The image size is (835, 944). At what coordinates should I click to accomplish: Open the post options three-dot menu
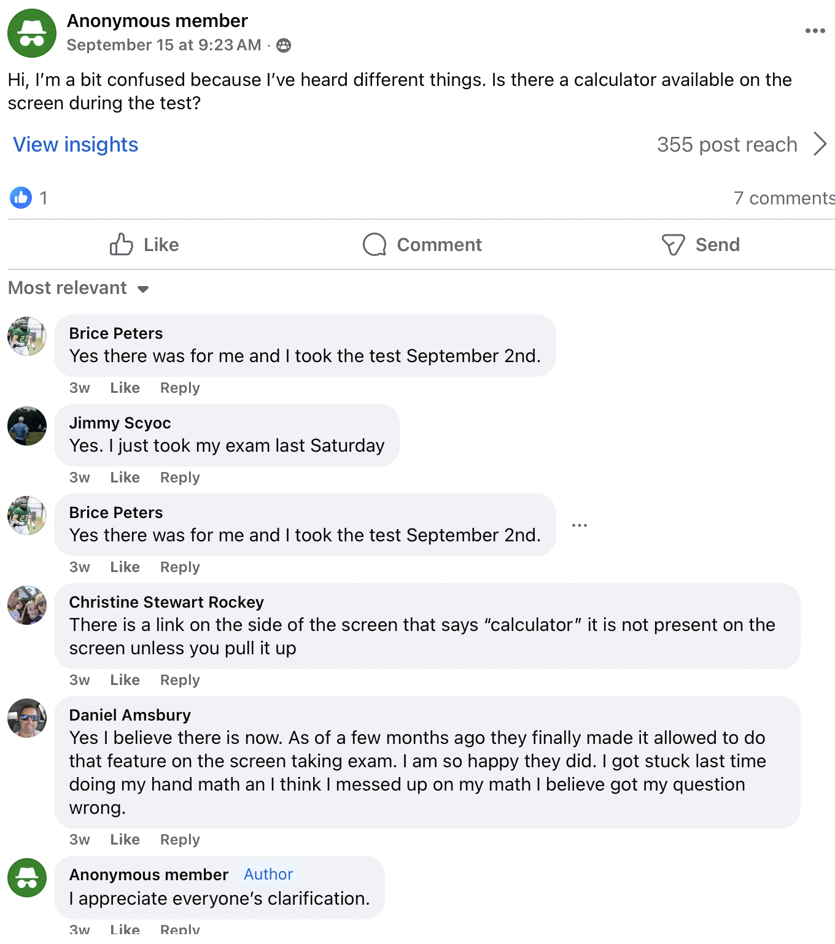815,31
